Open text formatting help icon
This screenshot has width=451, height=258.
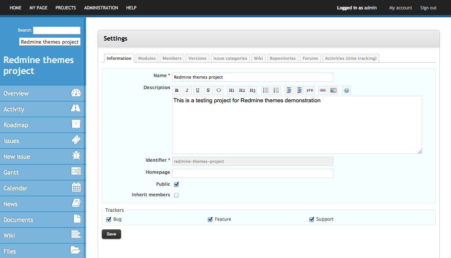(x=347, y=90)
